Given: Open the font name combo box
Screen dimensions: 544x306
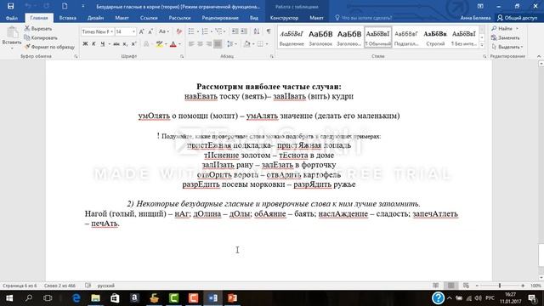Looking at the screenshot, I should point(98,31).
